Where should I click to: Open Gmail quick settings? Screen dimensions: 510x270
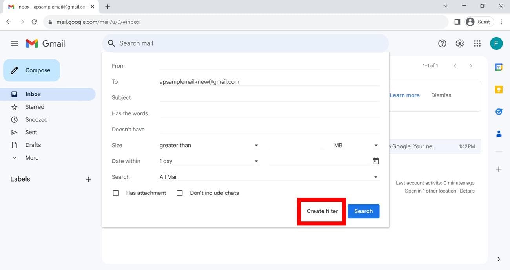coord(459,43)
